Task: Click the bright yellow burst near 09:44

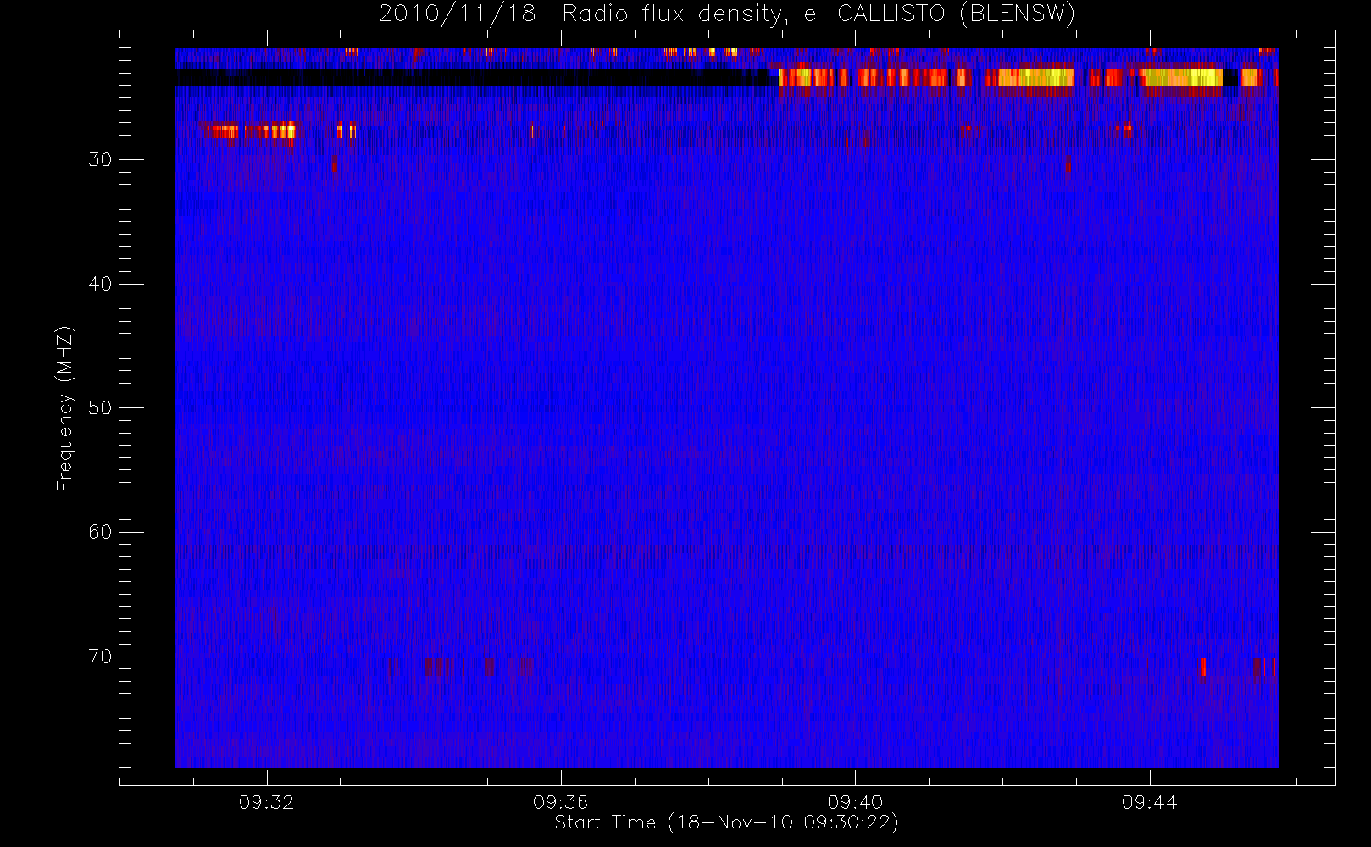Action: 1182,78
